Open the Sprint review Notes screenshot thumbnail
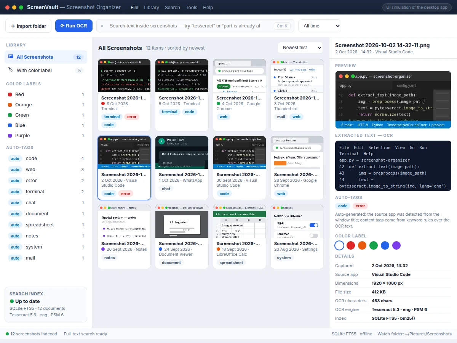The image size is (457, 343). pos(124,221)
